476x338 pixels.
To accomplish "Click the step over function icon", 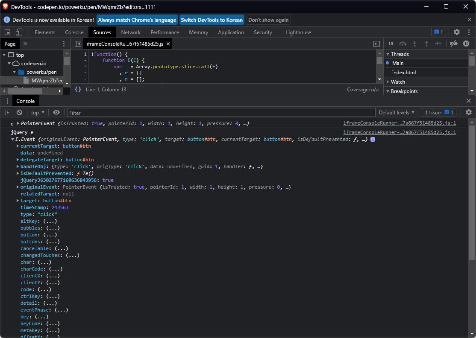I will tap(403, 44).
